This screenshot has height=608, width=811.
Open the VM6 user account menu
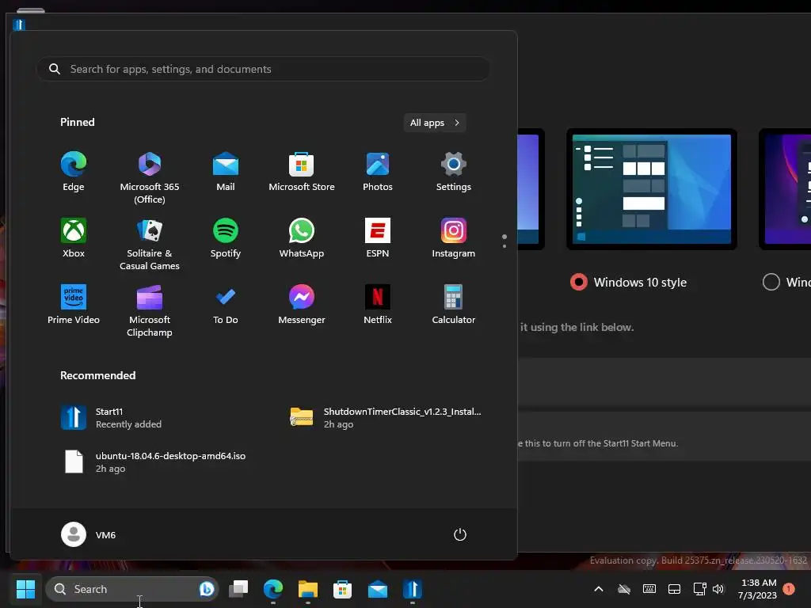pos(89,534)
